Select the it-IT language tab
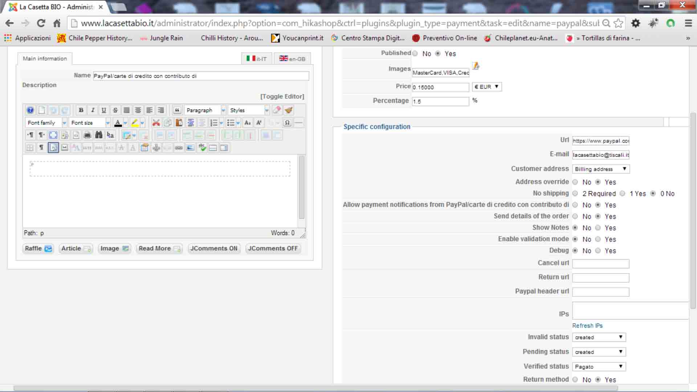The height and width of the screenshot is (392, 697). 256,58
